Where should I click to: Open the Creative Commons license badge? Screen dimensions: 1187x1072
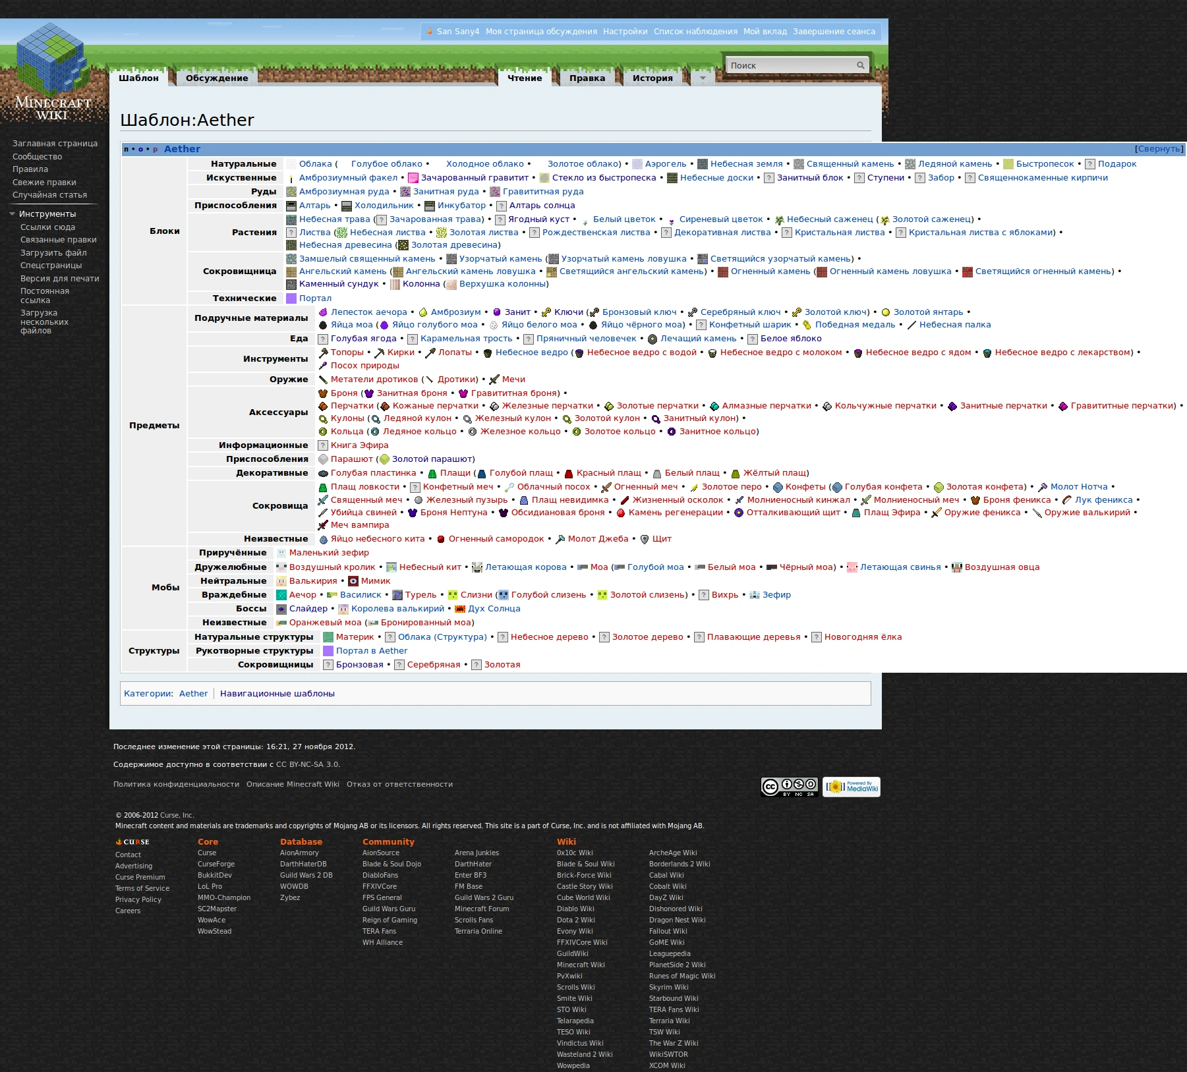point(790,787)
